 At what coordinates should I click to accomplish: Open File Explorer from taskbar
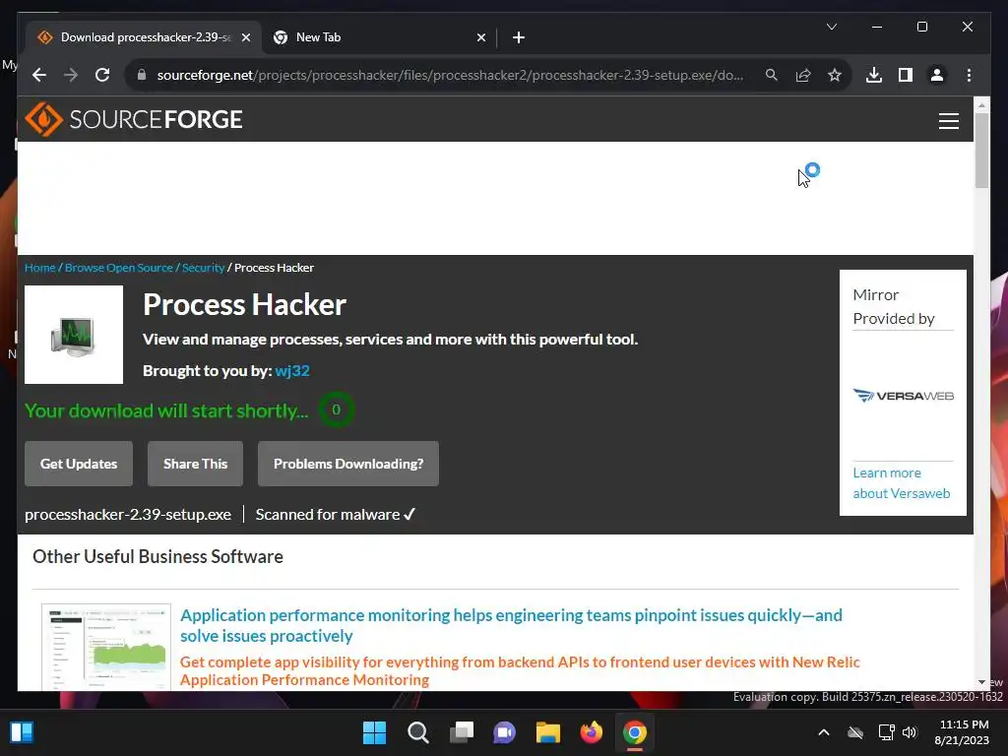pos(548,732)
